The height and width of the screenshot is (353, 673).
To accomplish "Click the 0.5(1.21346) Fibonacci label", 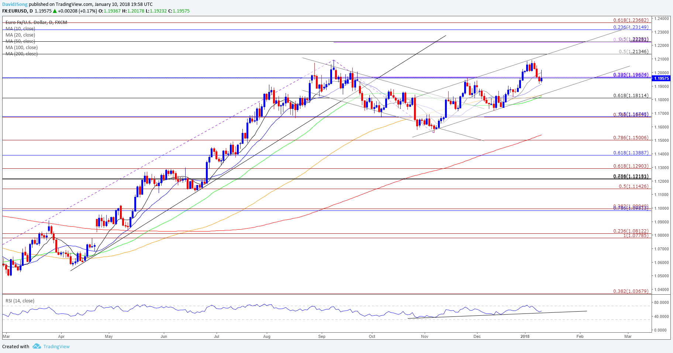I will coord(634,51).
